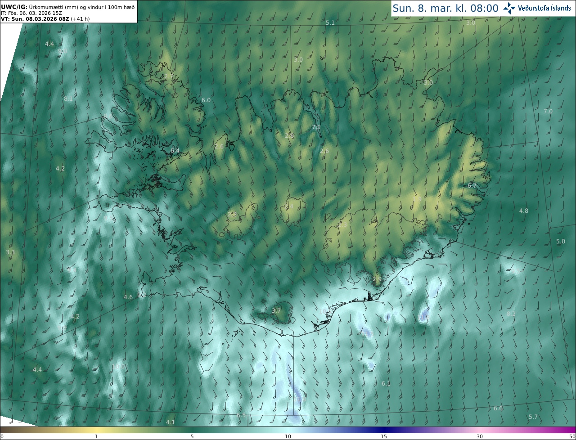
Task: Click the yellow colorbar segment near 1
Action: click(96, 430)
